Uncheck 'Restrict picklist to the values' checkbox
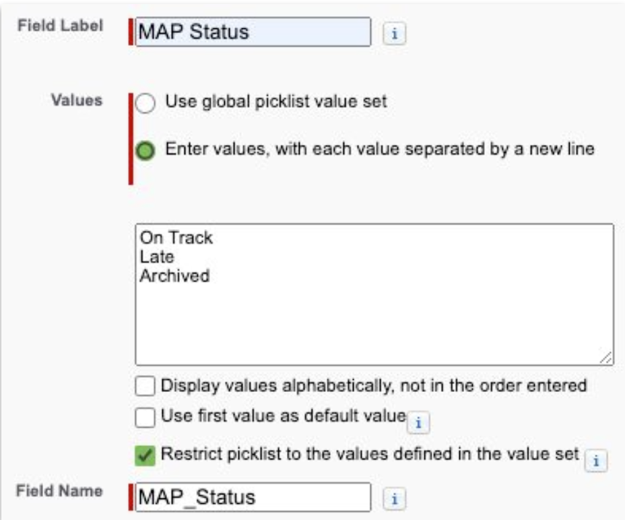 tap(145, 455)
